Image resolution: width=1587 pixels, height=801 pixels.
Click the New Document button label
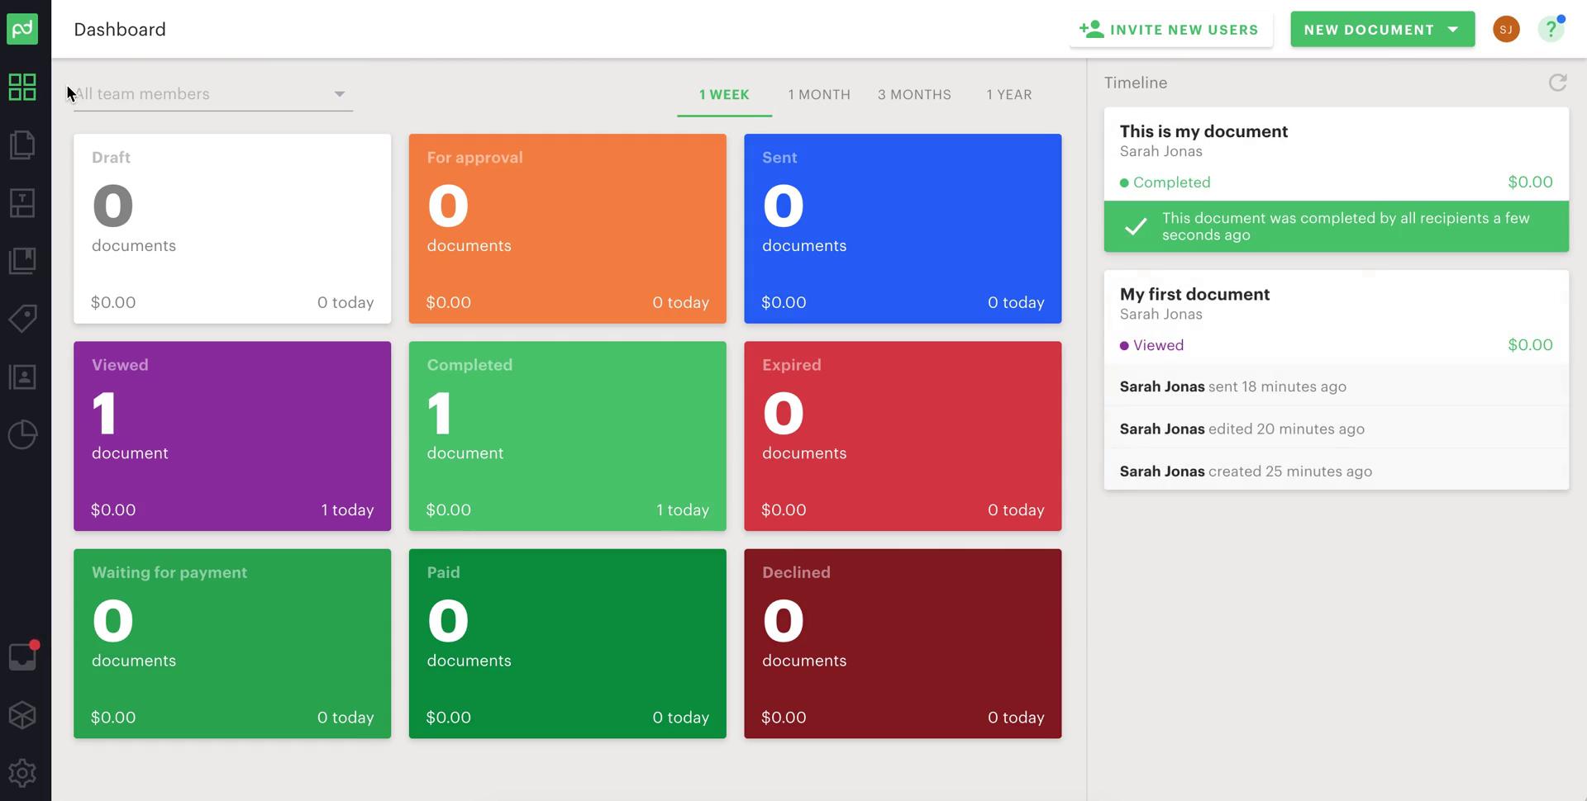[x=1369, y=30]
